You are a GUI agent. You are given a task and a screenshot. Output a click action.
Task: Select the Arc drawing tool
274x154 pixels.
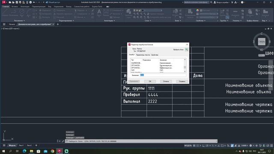(x=29, y=12)
